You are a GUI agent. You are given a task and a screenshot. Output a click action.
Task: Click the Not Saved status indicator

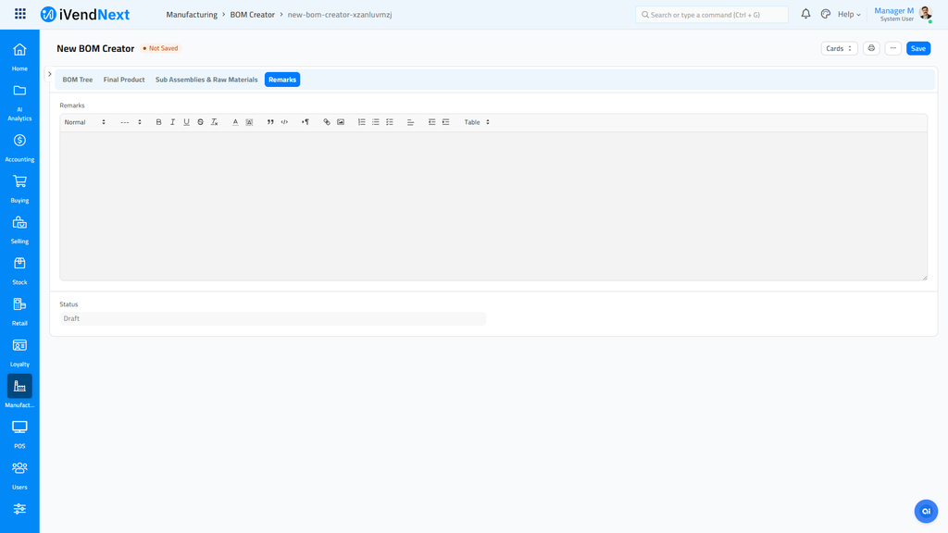point(160,48)
